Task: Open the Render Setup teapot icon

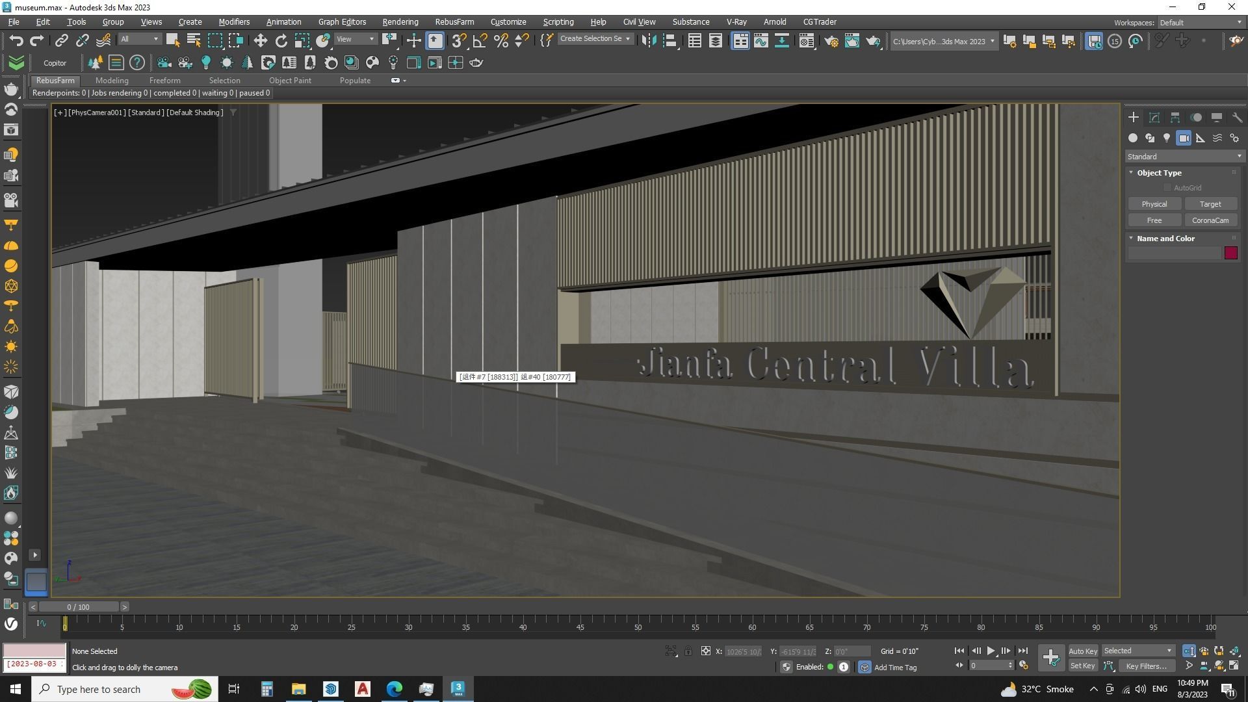Action: click(x=831, y=40)
